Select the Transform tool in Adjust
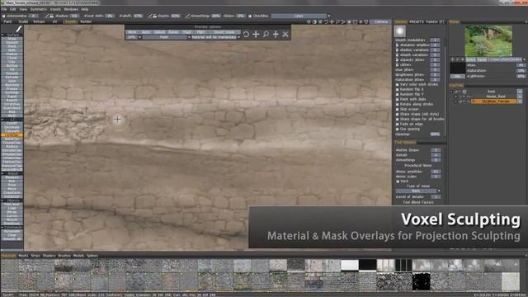 tap(12, 192)
